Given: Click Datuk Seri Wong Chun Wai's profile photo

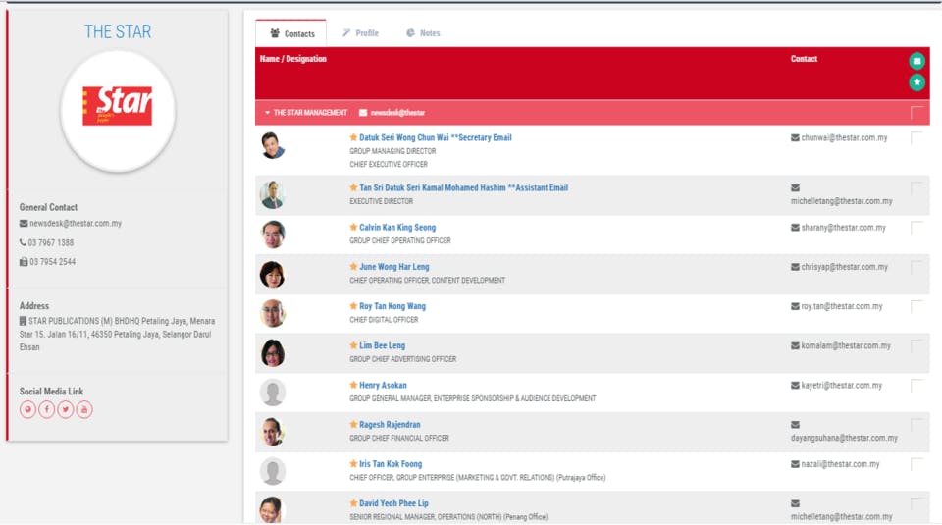Looking at the screenshot, I should [x=272, y=145].
